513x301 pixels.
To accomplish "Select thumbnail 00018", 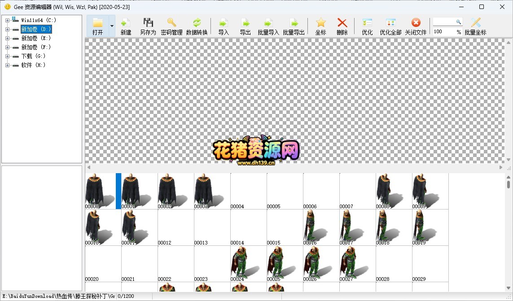I will tap(394, 227).
